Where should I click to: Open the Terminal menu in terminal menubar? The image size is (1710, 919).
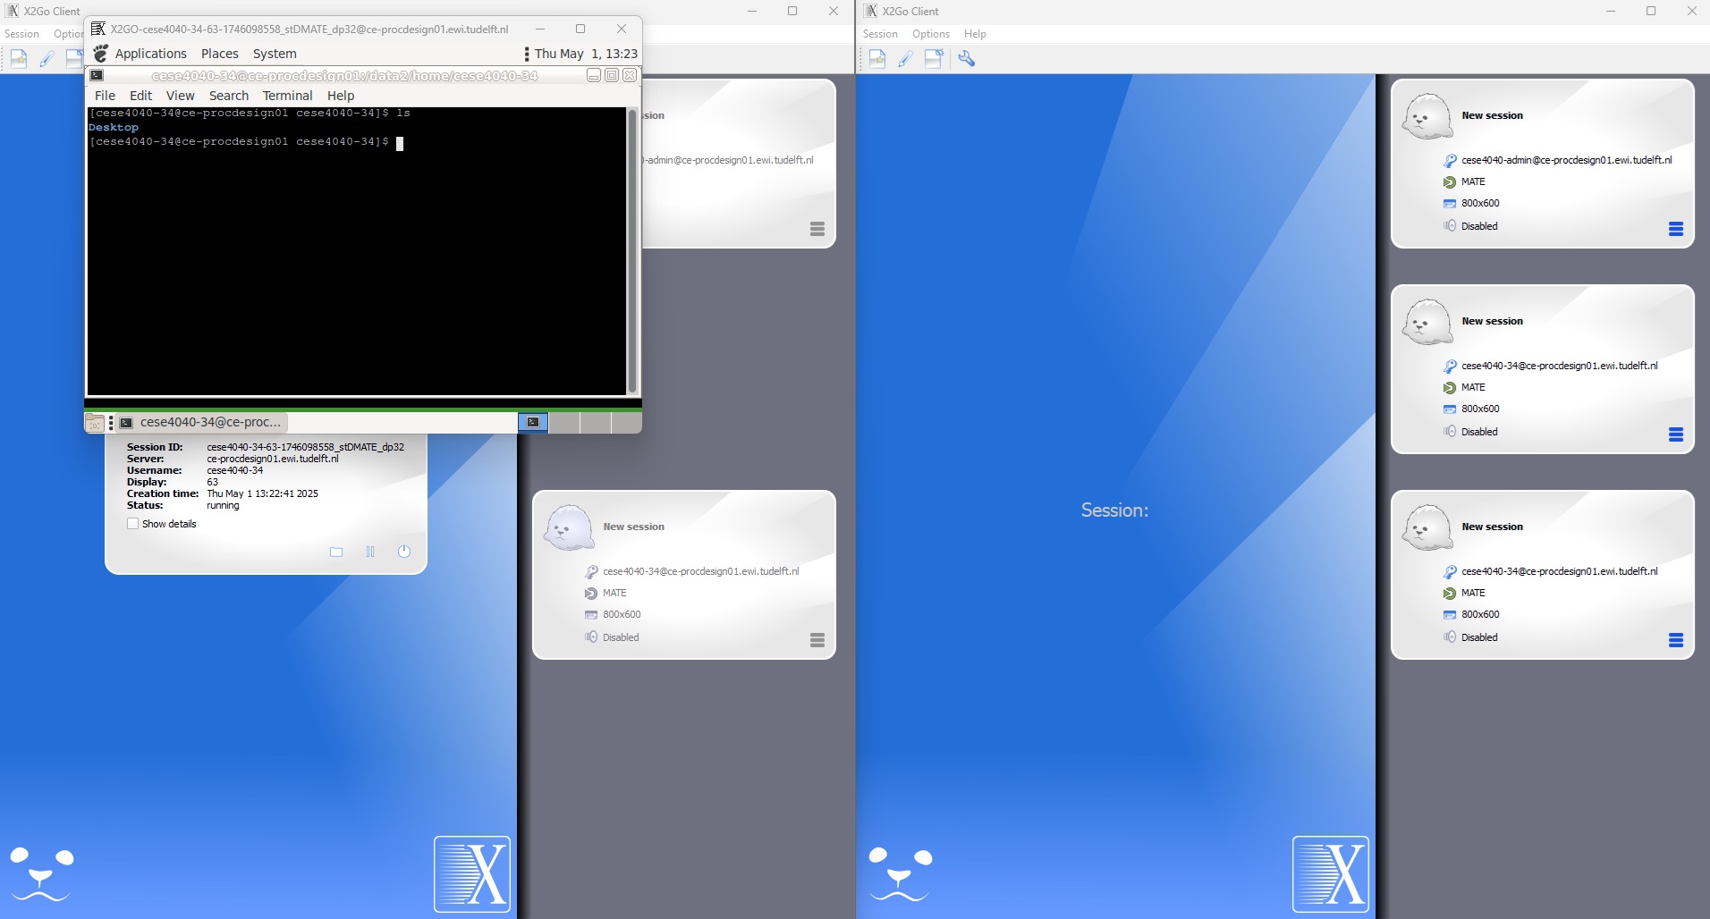pos(287,96)
